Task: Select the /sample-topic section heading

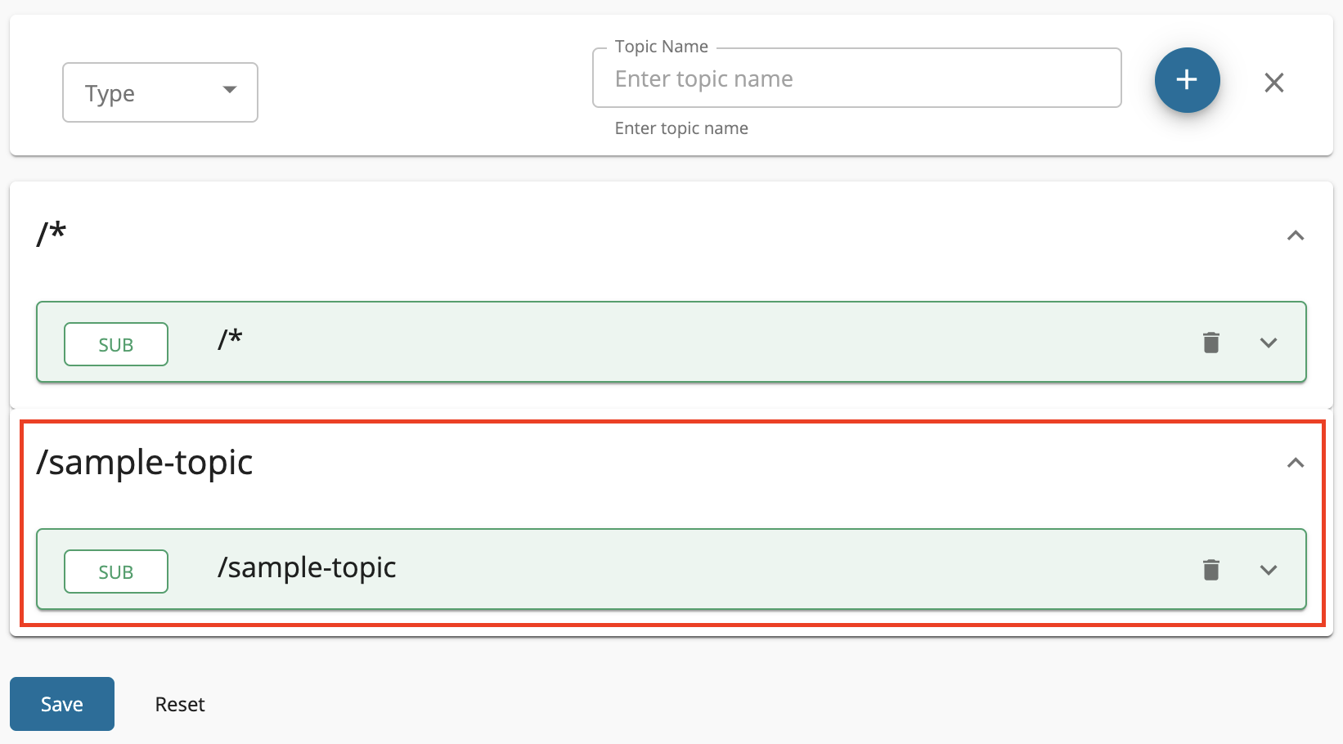Action: coord(146,462)
